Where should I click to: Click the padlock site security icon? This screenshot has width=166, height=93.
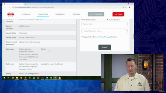(13, 7)
